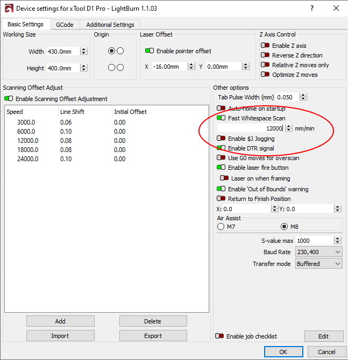Image resolution: width=348 pixels, height=360 pixels.
Task: Select M8 air assist option
Action: click(285, 227)
